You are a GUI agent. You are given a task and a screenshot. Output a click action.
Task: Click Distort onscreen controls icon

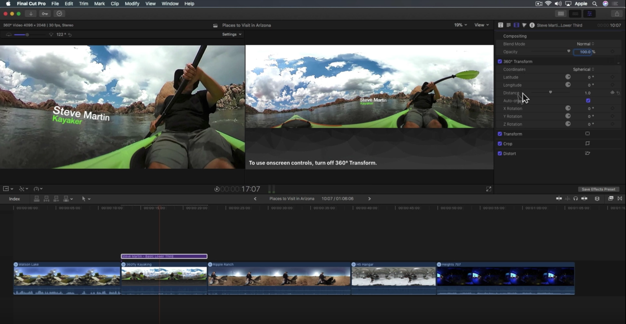pyautogui.click(x=588, y=153)
